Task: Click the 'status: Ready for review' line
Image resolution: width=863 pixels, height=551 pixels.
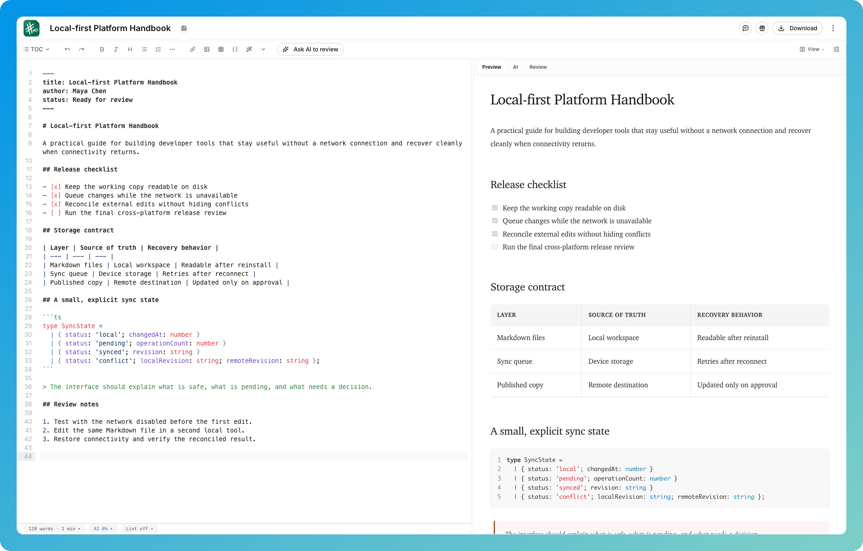Action: (88, 100)
